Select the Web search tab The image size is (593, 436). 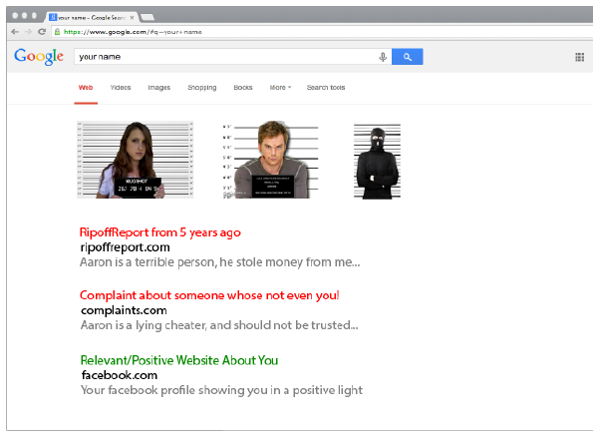click(86, 88)
